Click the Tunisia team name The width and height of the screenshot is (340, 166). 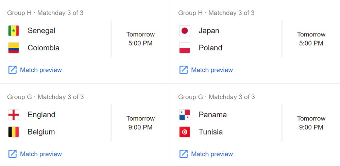tap(211, 132)
